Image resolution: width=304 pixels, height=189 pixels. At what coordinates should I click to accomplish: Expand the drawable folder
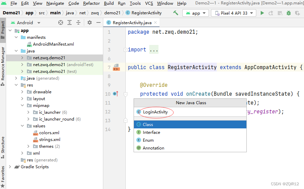click(x=22, y=92)
